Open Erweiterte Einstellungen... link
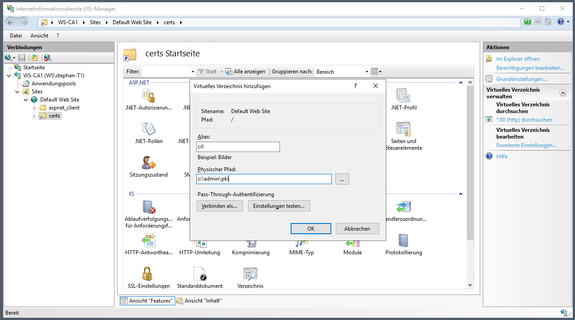Image resolution: width=575 pixels, height=320 pixels. click(x=526, y=145)
